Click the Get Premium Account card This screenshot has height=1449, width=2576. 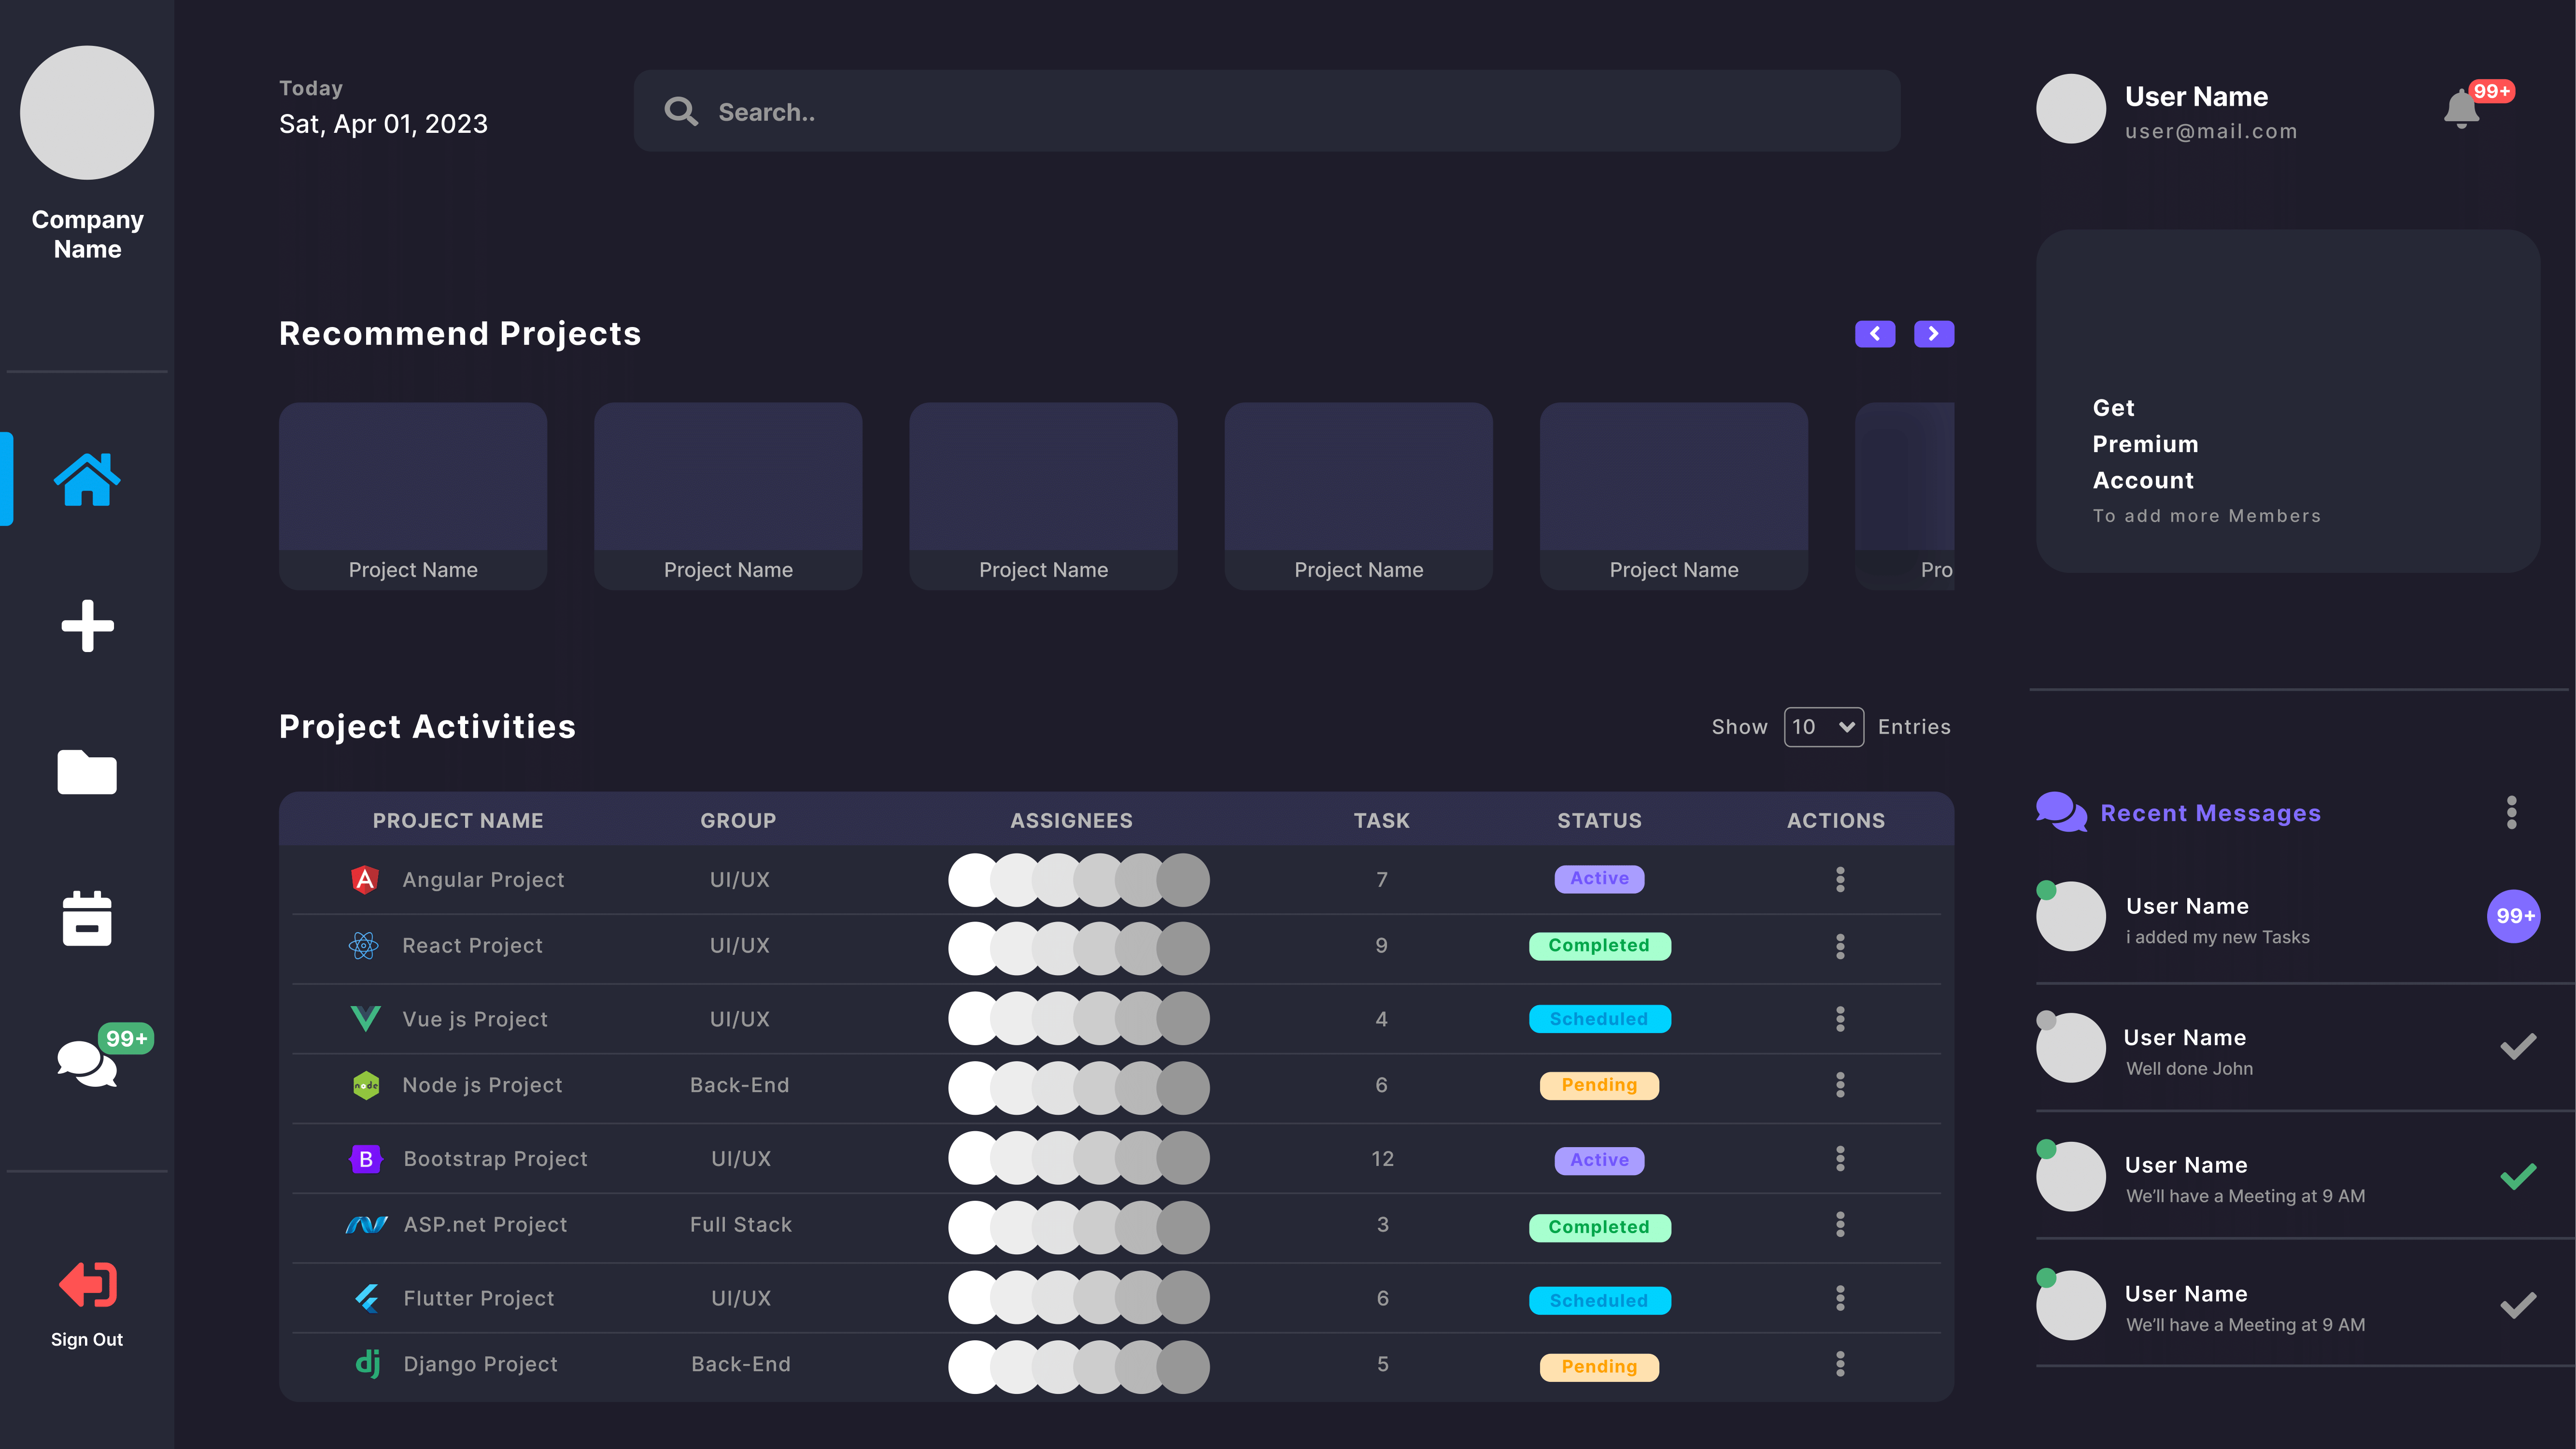tap(2288, 401)
